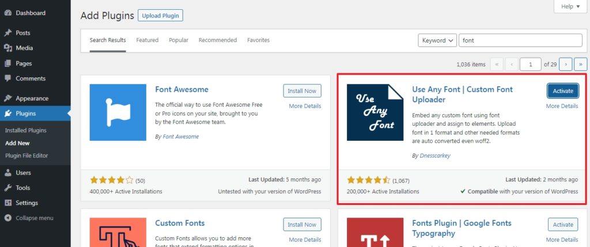
Task: Click the Pages icon in sidebar
Action: [8, 63]
